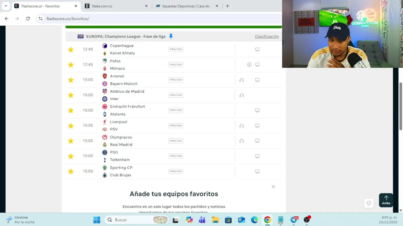Click the site information icon in address bar

click(x=40, y=19)
